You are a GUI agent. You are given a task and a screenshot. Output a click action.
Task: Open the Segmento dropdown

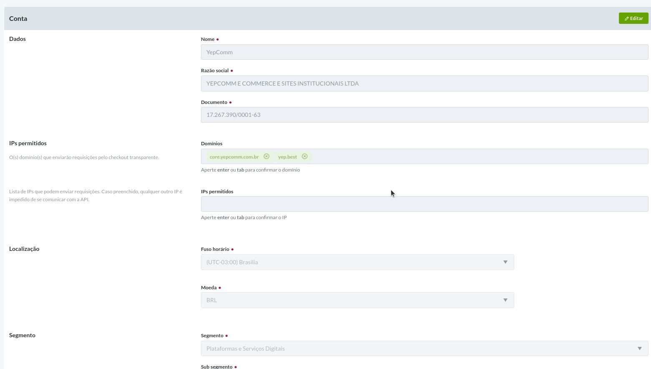425,349
